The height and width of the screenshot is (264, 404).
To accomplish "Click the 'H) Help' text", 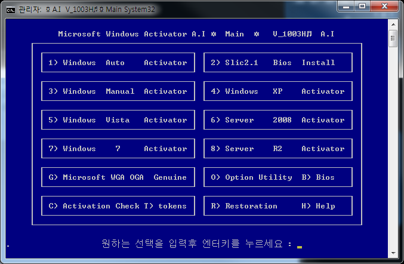I will tap(318, 205).
